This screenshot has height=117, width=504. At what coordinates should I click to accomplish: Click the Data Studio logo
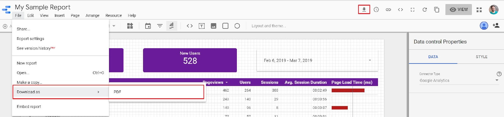[6, 9]
